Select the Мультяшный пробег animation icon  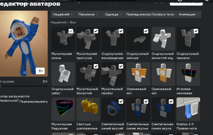coord(113,74)
